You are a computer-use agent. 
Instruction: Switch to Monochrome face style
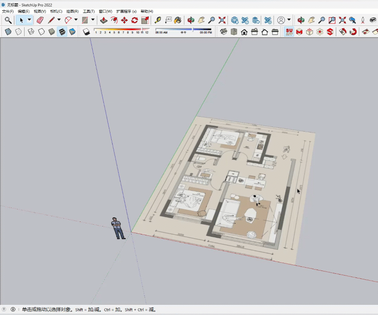tap(72, 32)
